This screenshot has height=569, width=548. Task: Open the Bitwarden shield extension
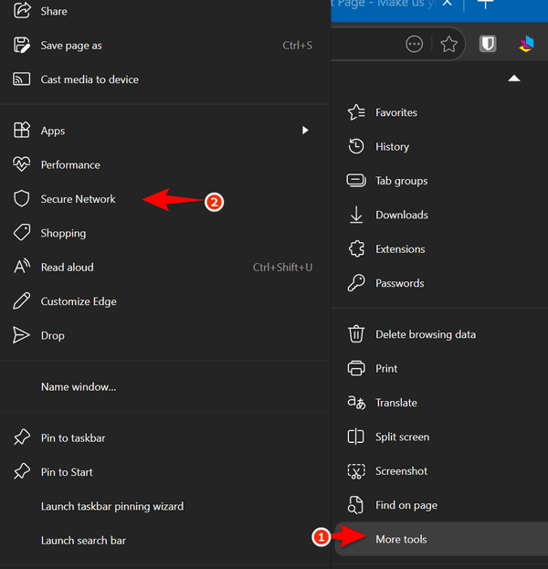coord(488,44)
